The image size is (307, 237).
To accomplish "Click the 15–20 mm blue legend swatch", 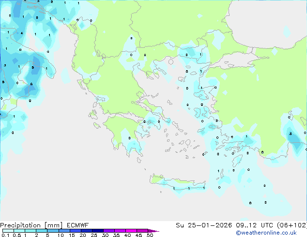I will coord(76,231).
